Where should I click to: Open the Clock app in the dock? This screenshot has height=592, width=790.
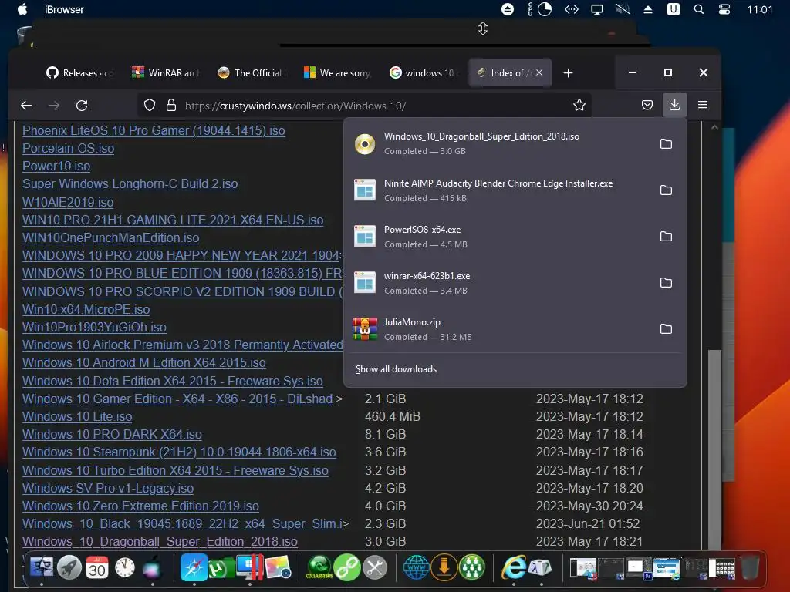pos(124,568)
